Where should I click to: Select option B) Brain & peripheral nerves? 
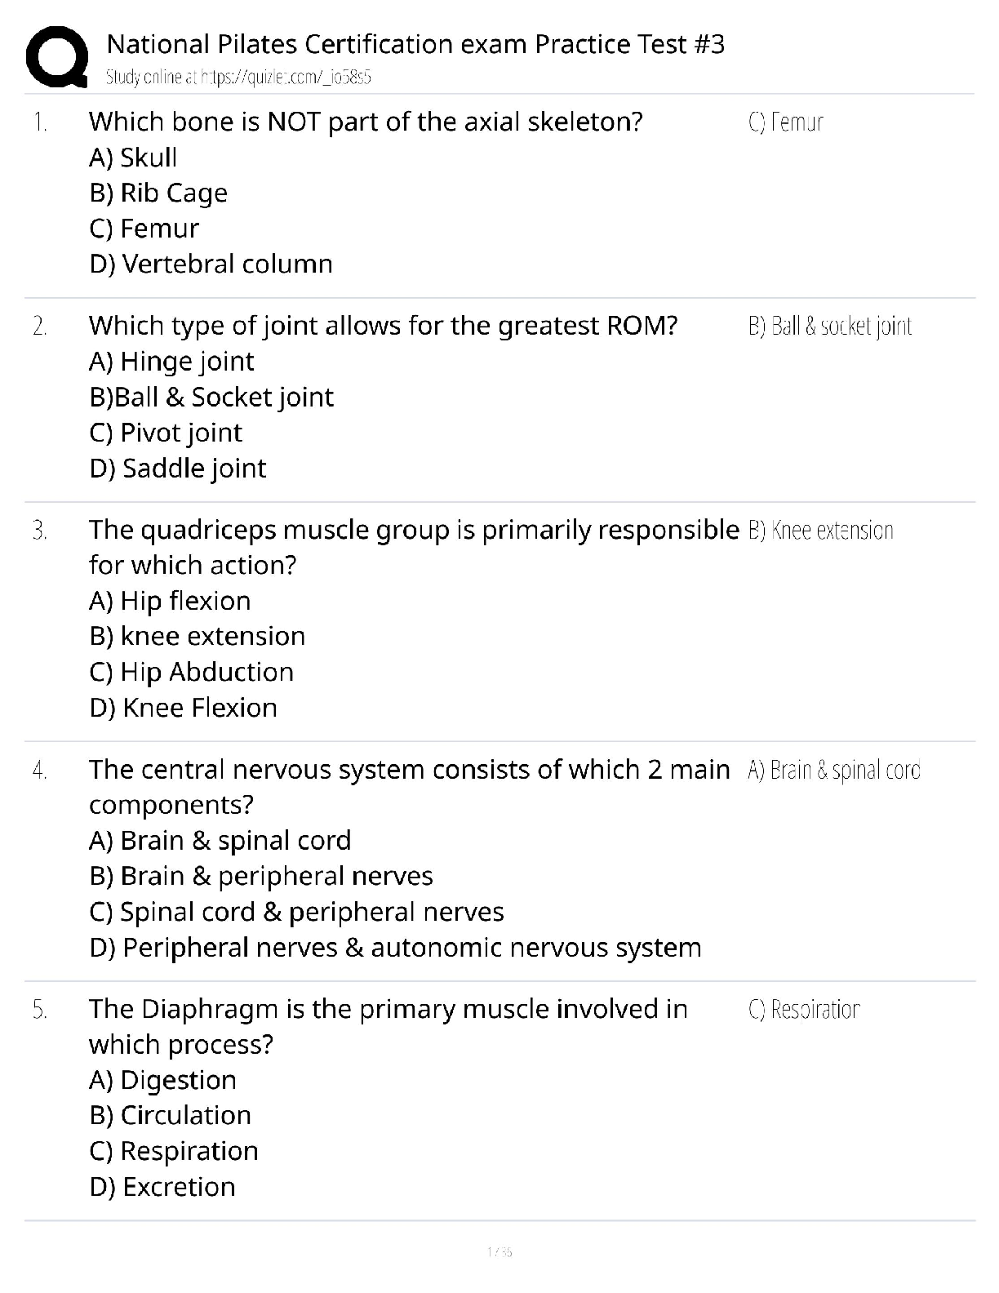point(261,877)
